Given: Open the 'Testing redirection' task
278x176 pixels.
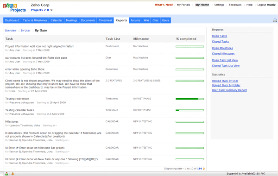Looking at the screenshot, I should click(17, 99).
